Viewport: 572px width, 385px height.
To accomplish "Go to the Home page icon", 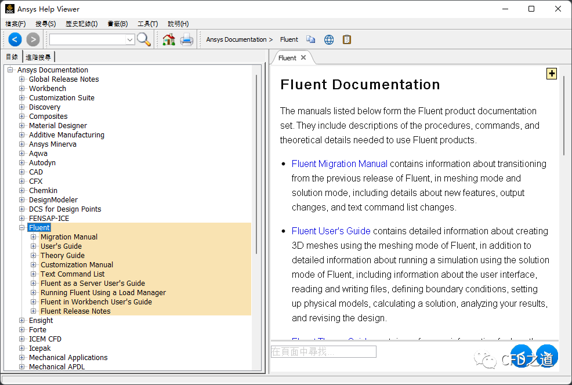I will (169, 39).
